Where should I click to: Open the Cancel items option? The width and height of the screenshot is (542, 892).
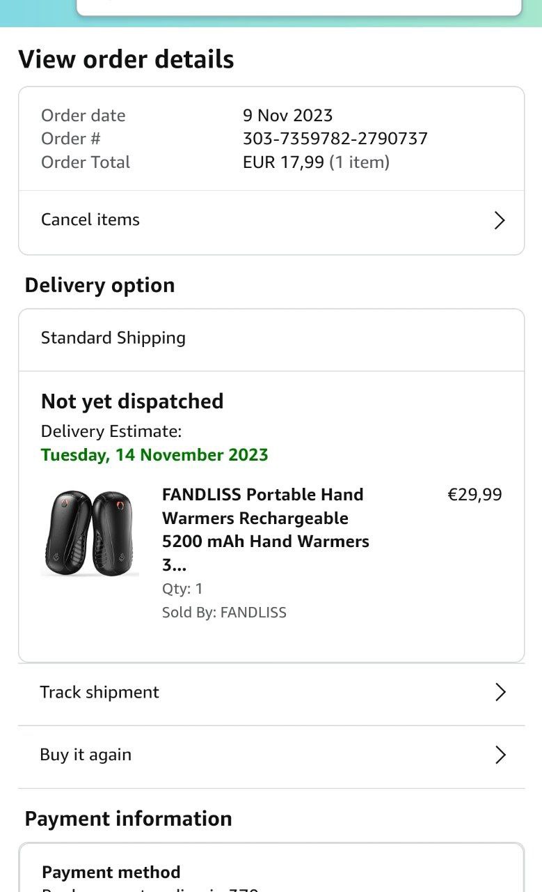(x=90, y=220)
